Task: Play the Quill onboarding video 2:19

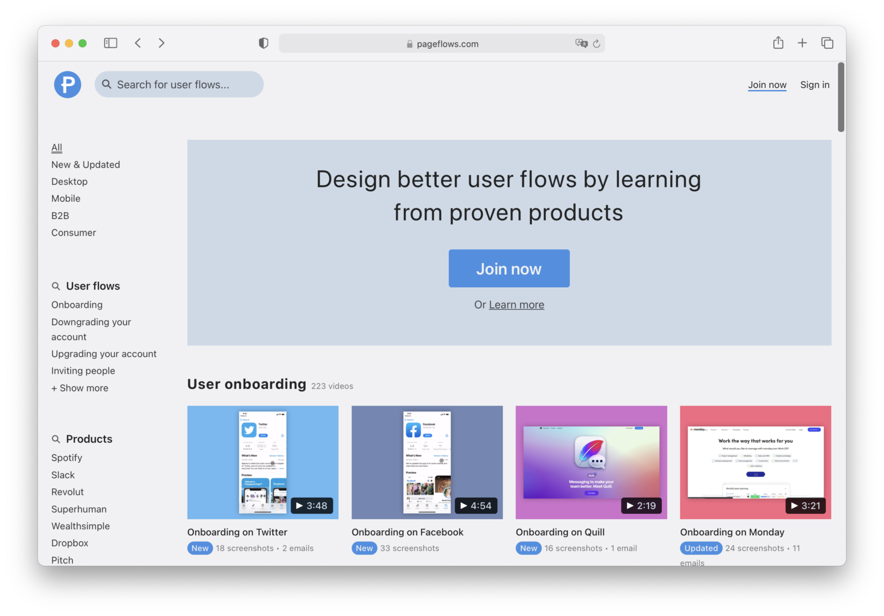Action: coord(641,505)
